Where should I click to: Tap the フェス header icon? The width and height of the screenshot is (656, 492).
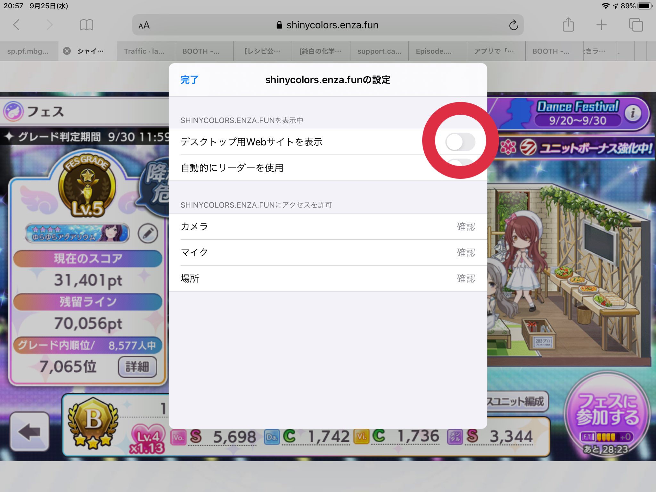pos(13,111)
